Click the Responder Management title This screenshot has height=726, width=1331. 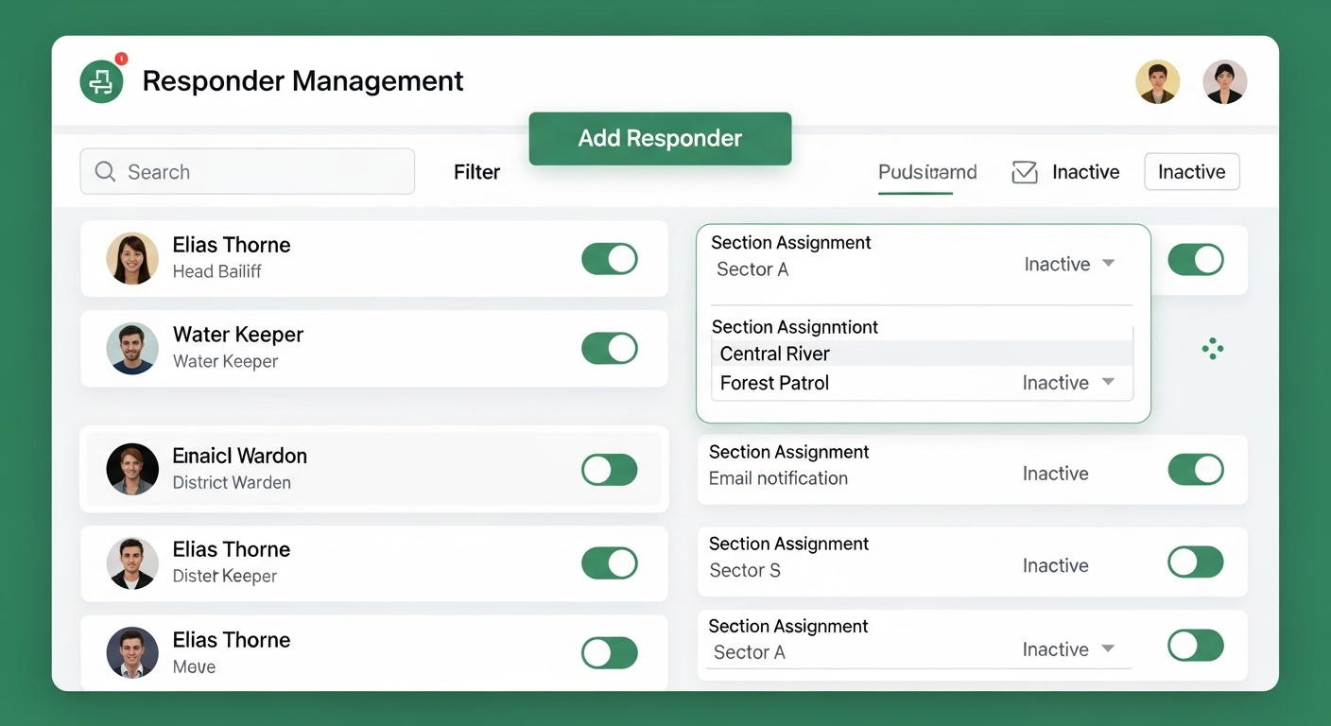click(x=302, y=81)
